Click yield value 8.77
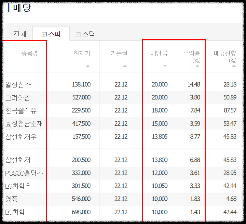Screen dimensions: 246x224 click(195, 137)
